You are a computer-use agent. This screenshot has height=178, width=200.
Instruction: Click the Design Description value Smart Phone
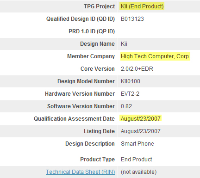click(137, 144)
